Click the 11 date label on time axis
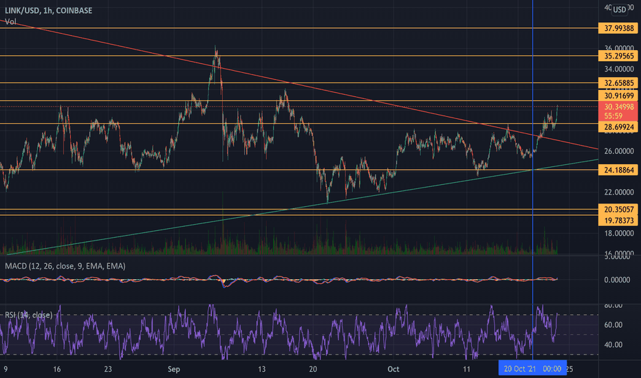This screenshot has width=641, height=378. [x=466, y=369]
